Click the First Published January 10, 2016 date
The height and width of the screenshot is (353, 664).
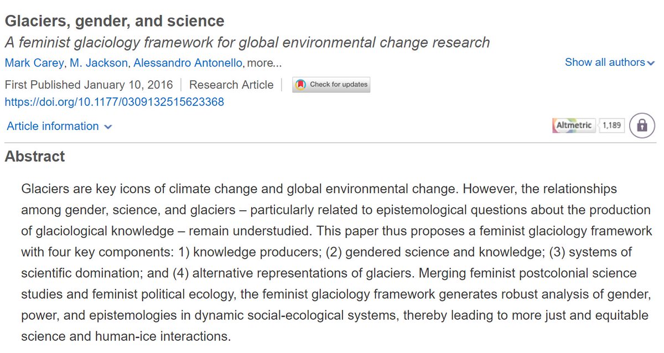tap(89, 85)
